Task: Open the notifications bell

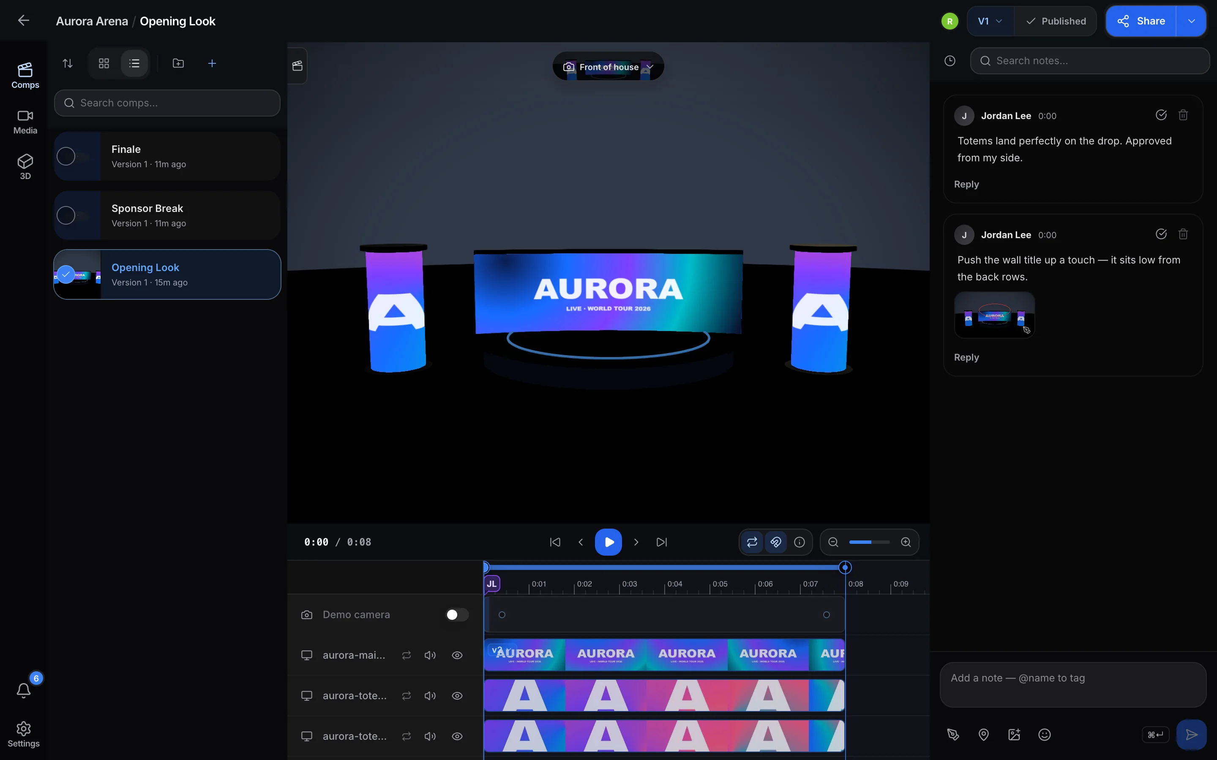Action: [24, 690]
